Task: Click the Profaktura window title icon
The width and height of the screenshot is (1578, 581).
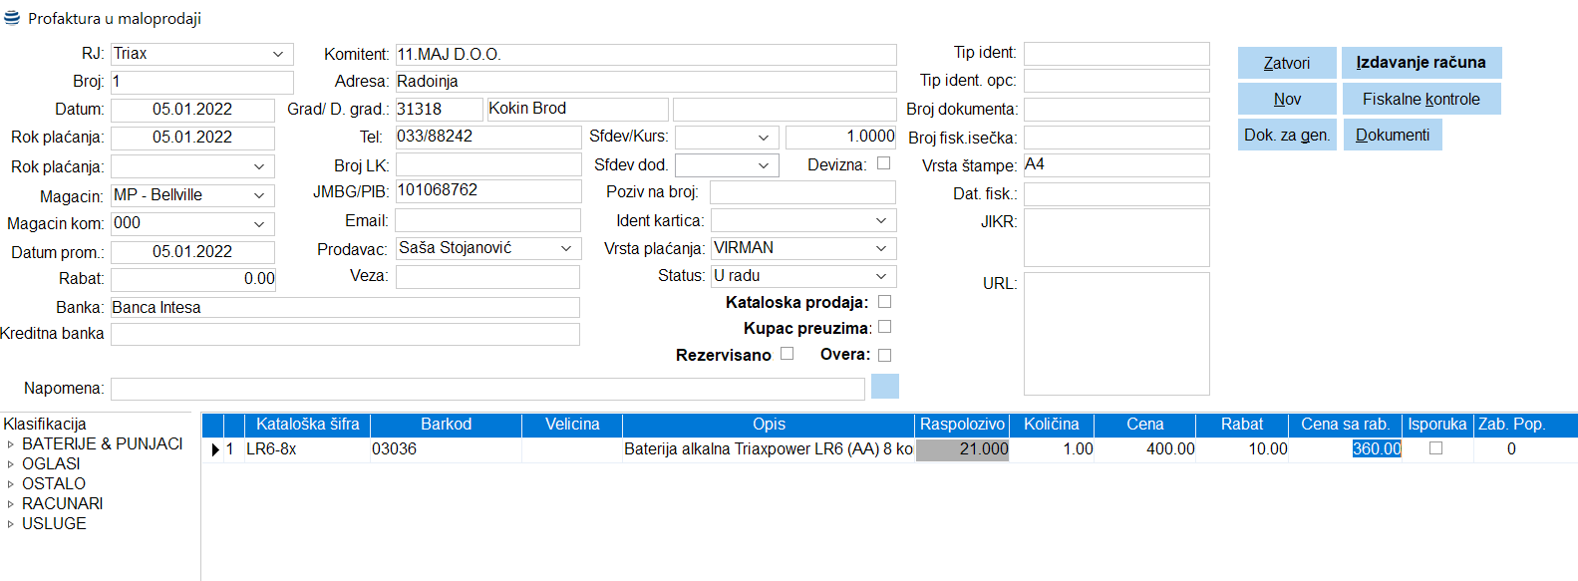Action: (12, 18)
